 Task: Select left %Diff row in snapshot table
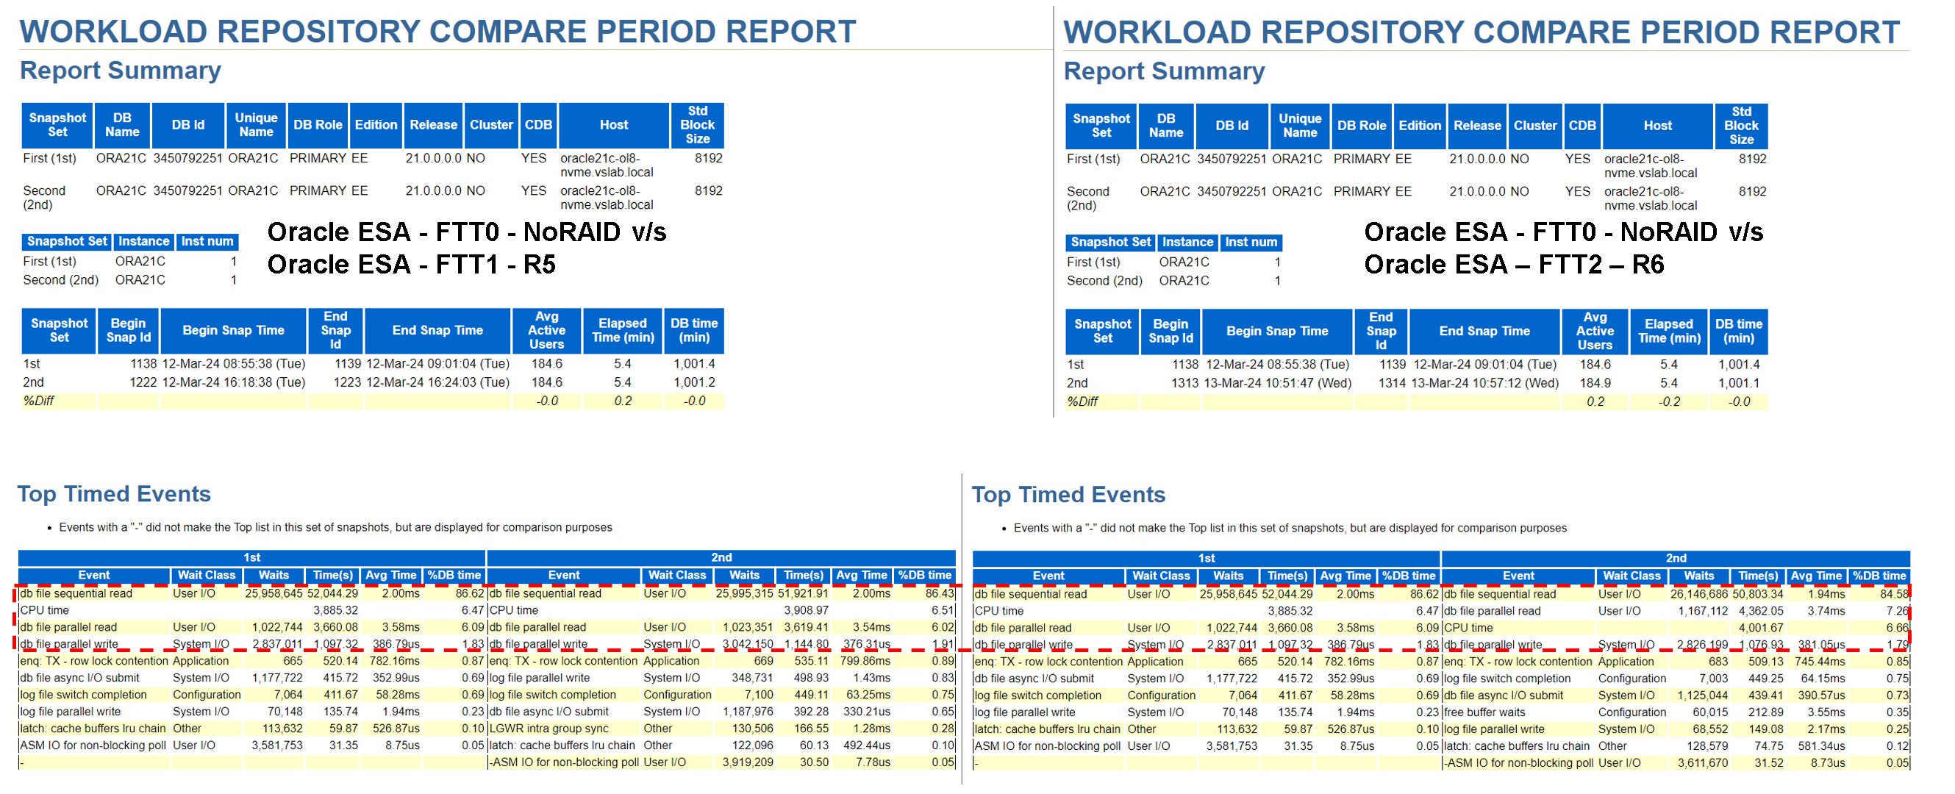[x=39, y=401]
